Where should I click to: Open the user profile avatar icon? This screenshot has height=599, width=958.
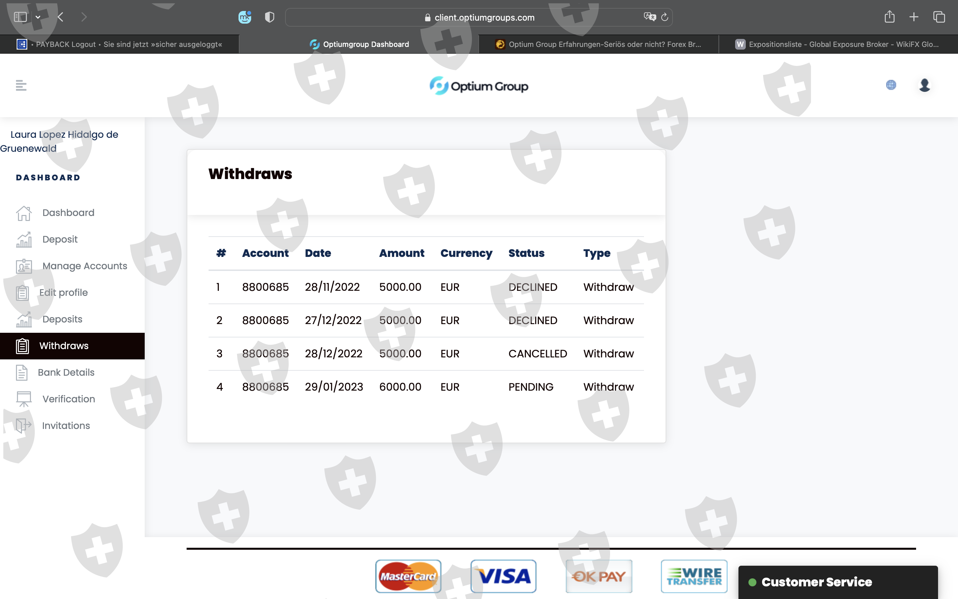pyautogui.click(x=924, y=85)
